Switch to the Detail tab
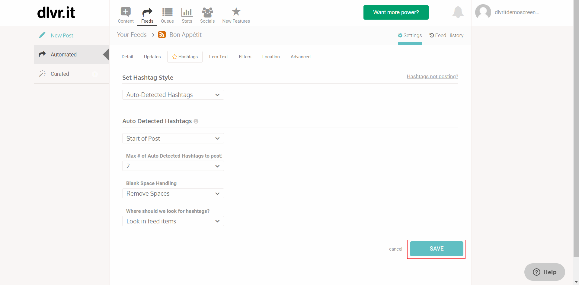The height and width of the screenshot is (285, 579). [x=127, y=57]
